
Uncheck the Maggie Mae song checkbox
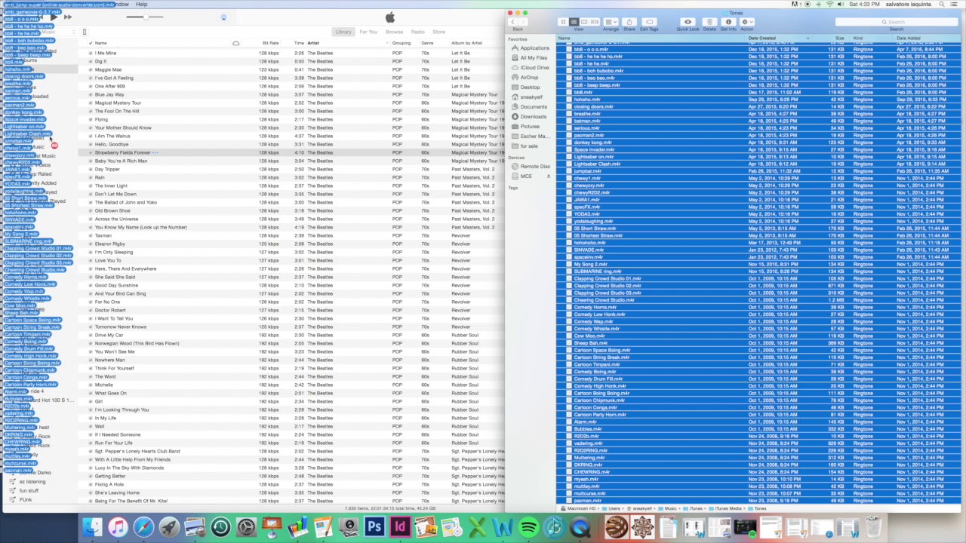pos(91,69)
